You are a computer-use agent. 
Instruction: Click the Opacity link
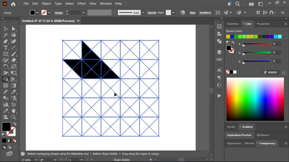[x=152, y=13]
